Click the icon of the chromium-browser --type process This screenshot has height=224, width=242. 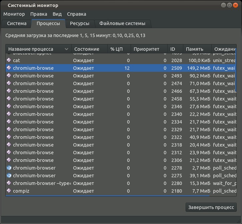coord(9,183)
